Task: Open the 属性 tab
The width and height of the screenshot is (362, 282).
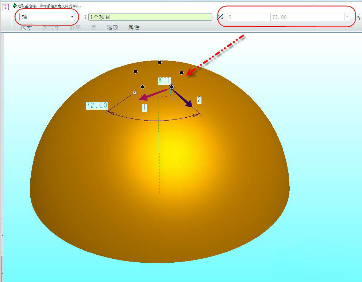Action: [x=134, y=27]
